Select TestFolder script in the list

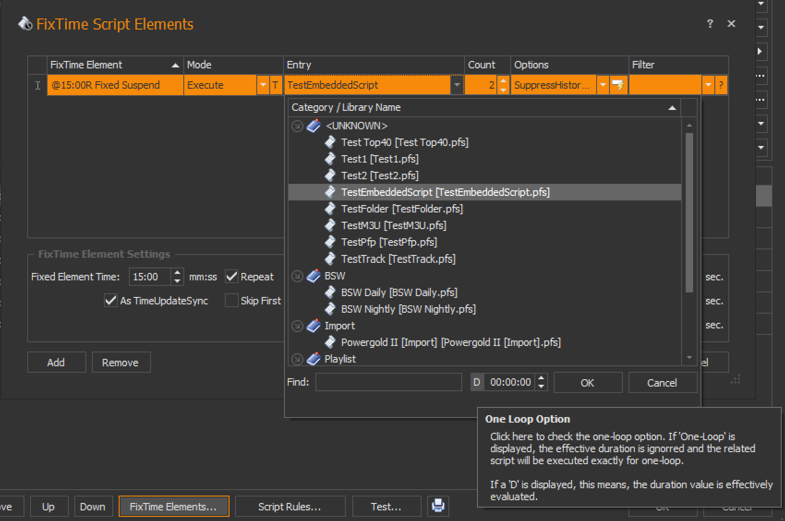tap(402, 209)
